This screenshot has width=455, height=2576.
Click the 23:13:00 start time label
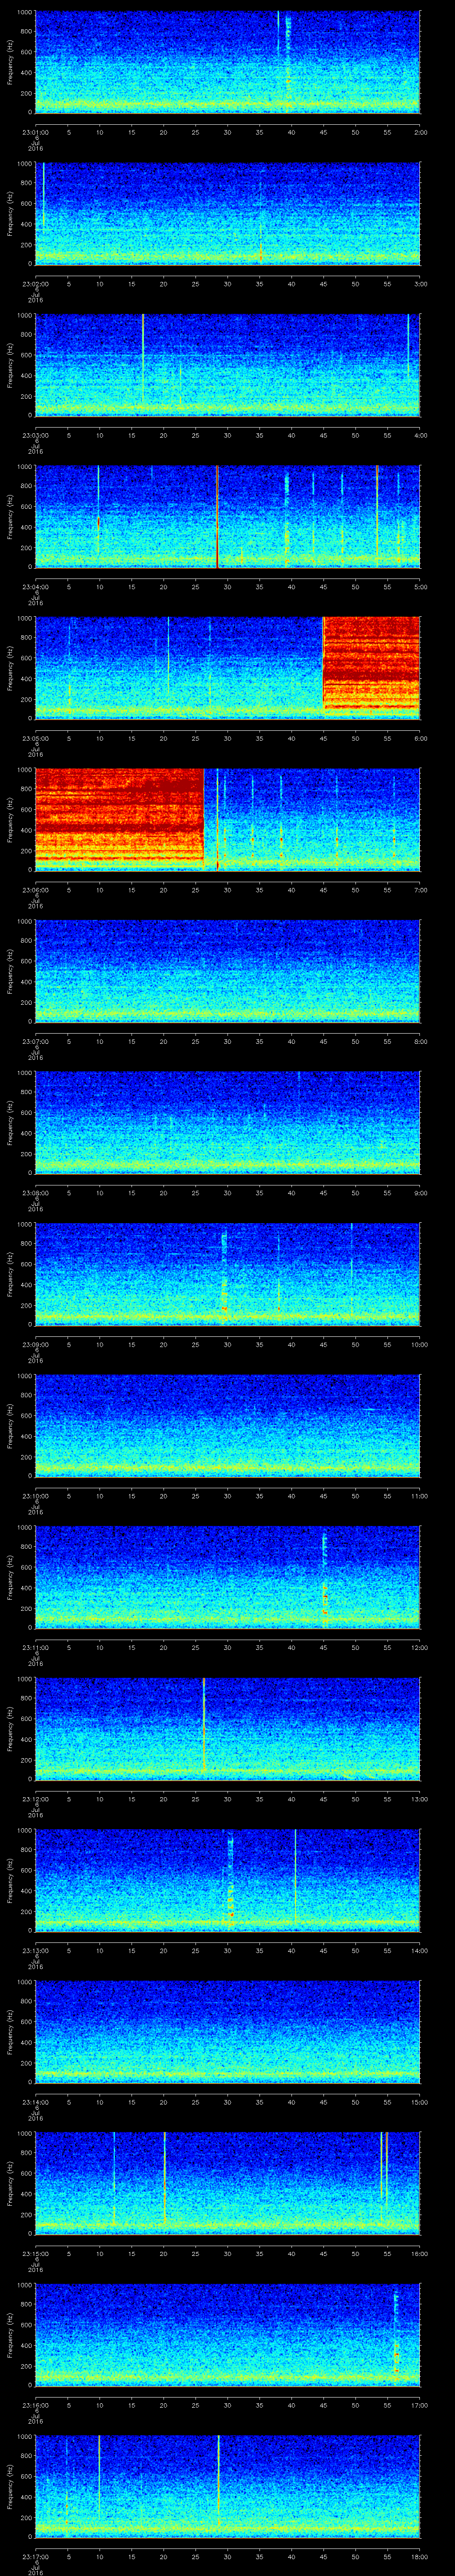pyautogui.click(x=35, y=1950)
